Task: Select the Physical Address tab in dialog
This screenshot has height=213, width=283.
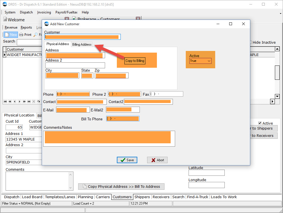Action: 58,44
